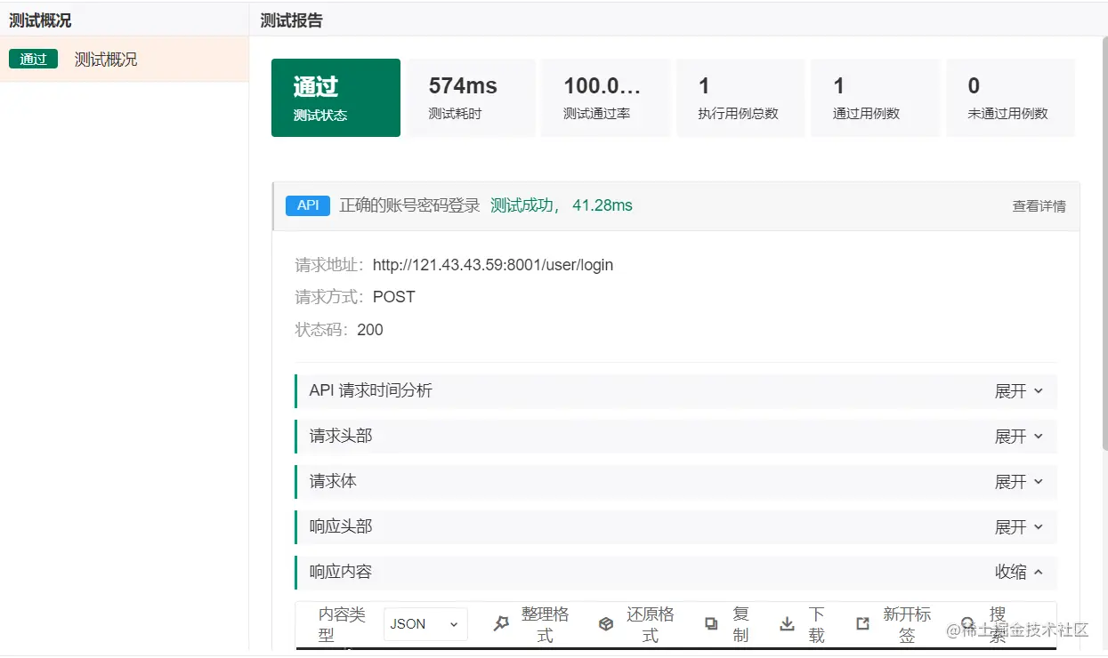Expand the API 请求时间分析 section
Image resolution: width=1108 pixels, height=658 pixels.
pos(675,391)
